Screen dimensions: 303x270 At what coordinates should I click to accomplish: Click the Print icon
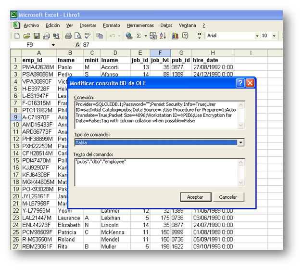tap(68, 36)
